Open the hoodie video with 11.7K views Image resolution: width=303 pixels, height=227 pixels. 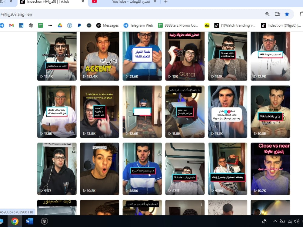pyautogui.click(x=228, y=112)
